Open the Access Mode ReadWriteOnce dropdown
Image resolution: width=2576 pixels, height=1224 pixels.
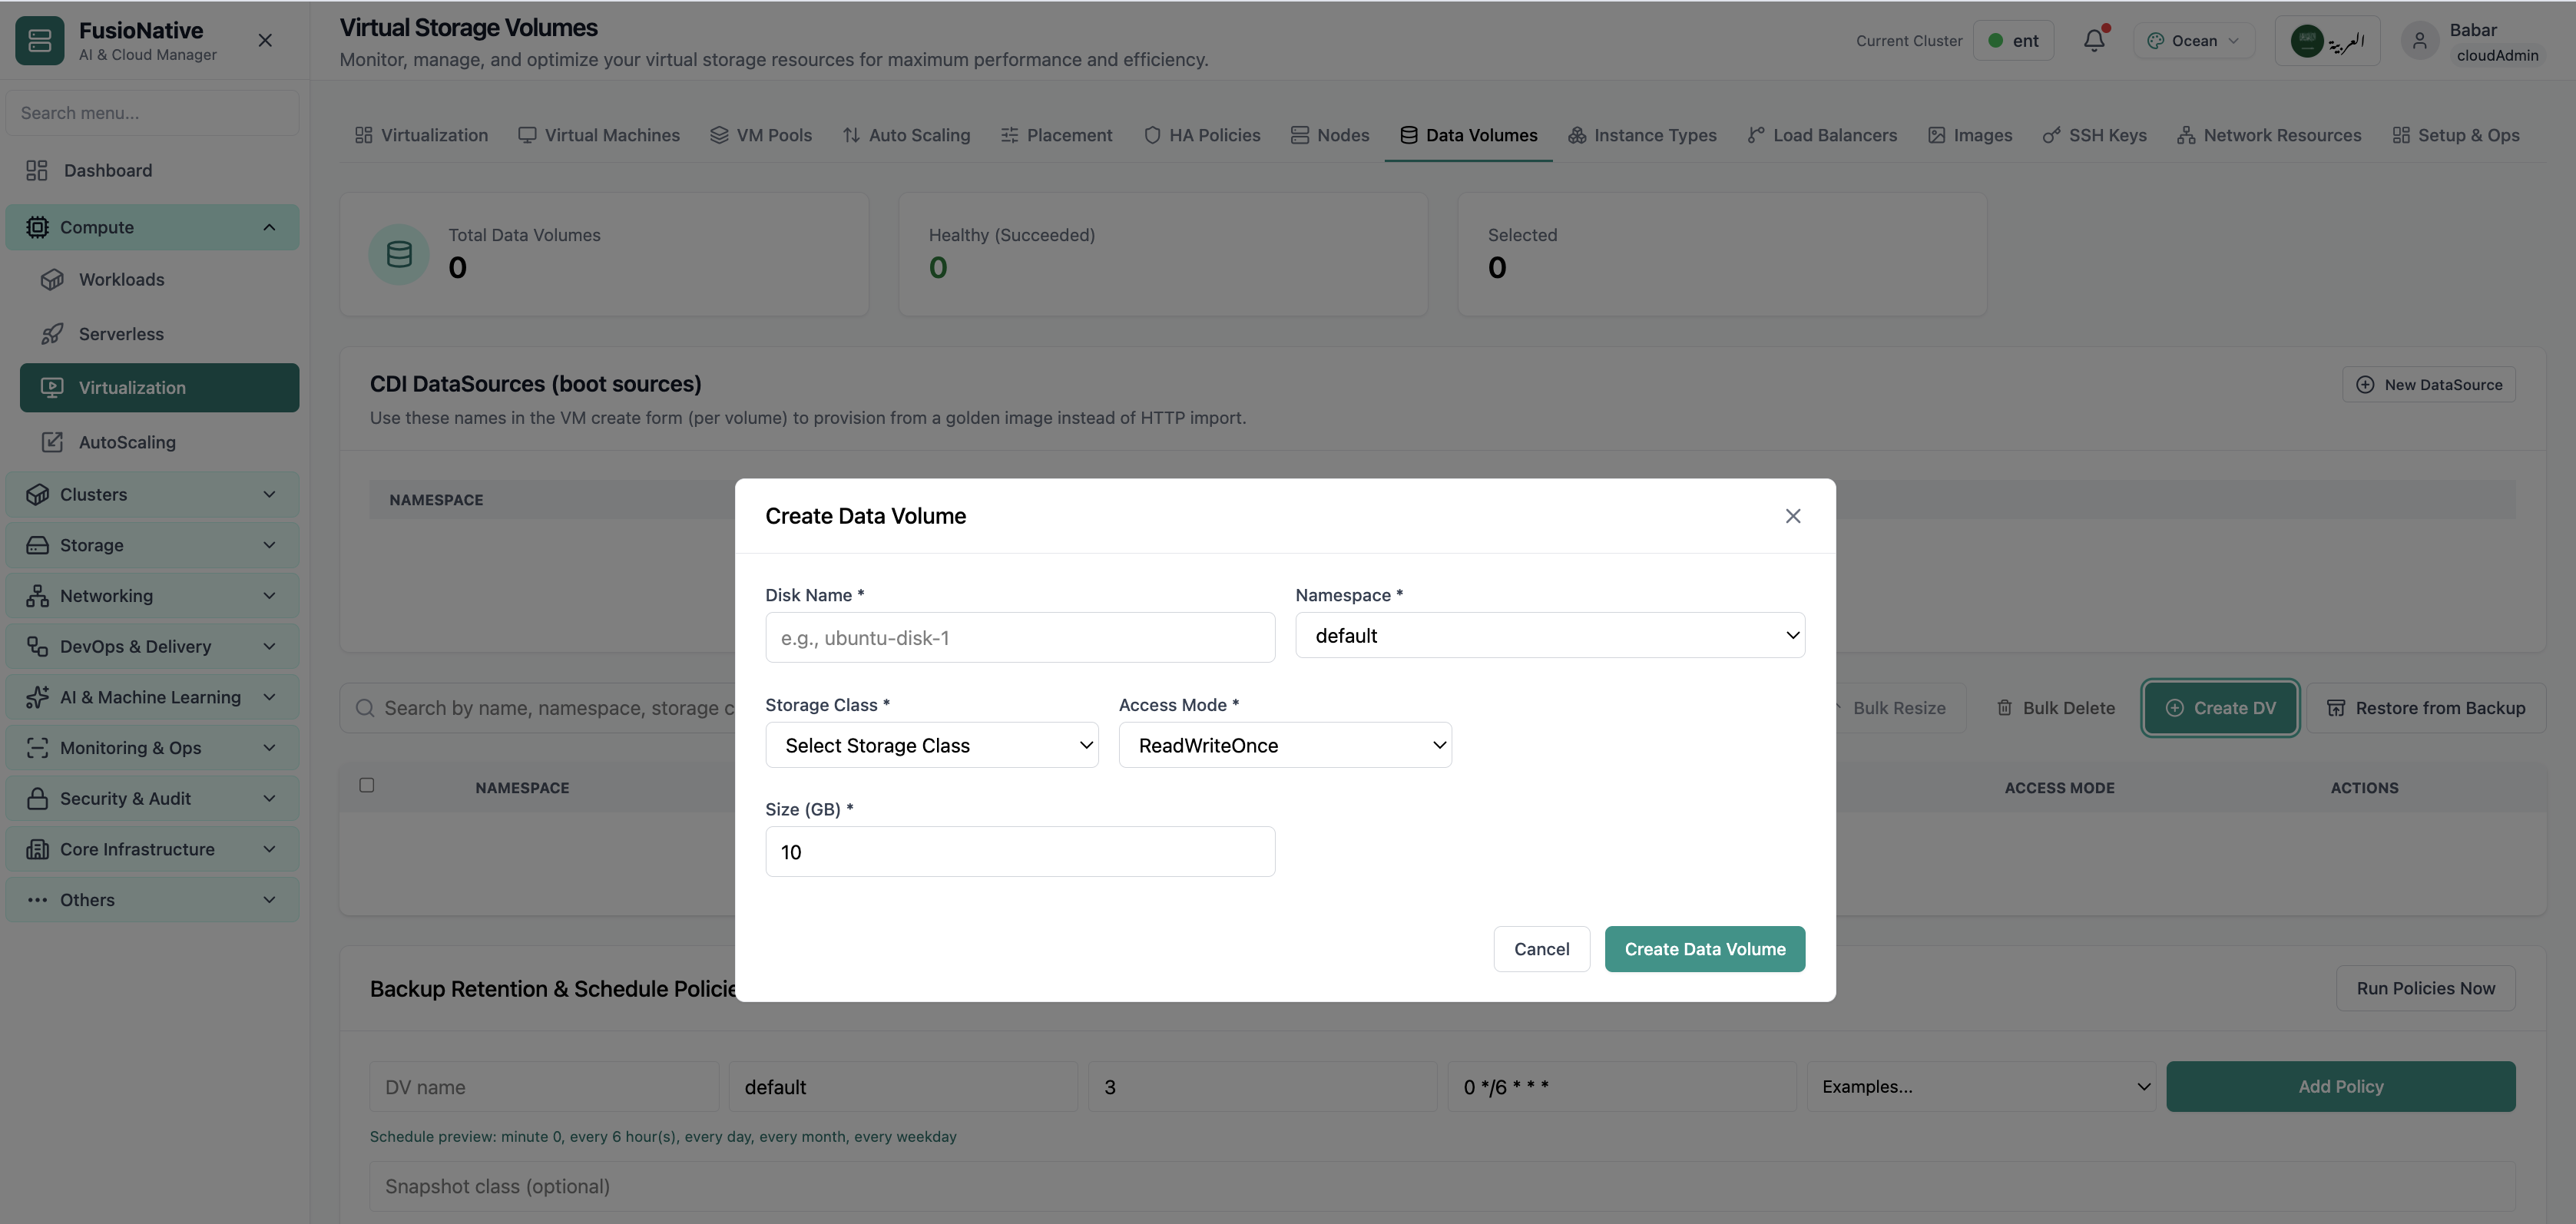(1285, 745)
